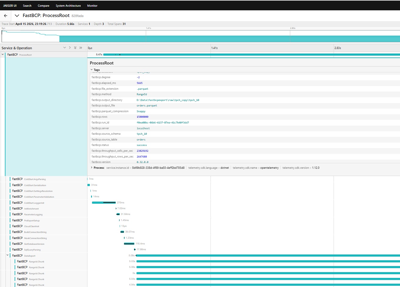Click the RangeId.Chunk bar labeled 5.03s
Screen dimensions: 400x287
click(x=268, y=261)
